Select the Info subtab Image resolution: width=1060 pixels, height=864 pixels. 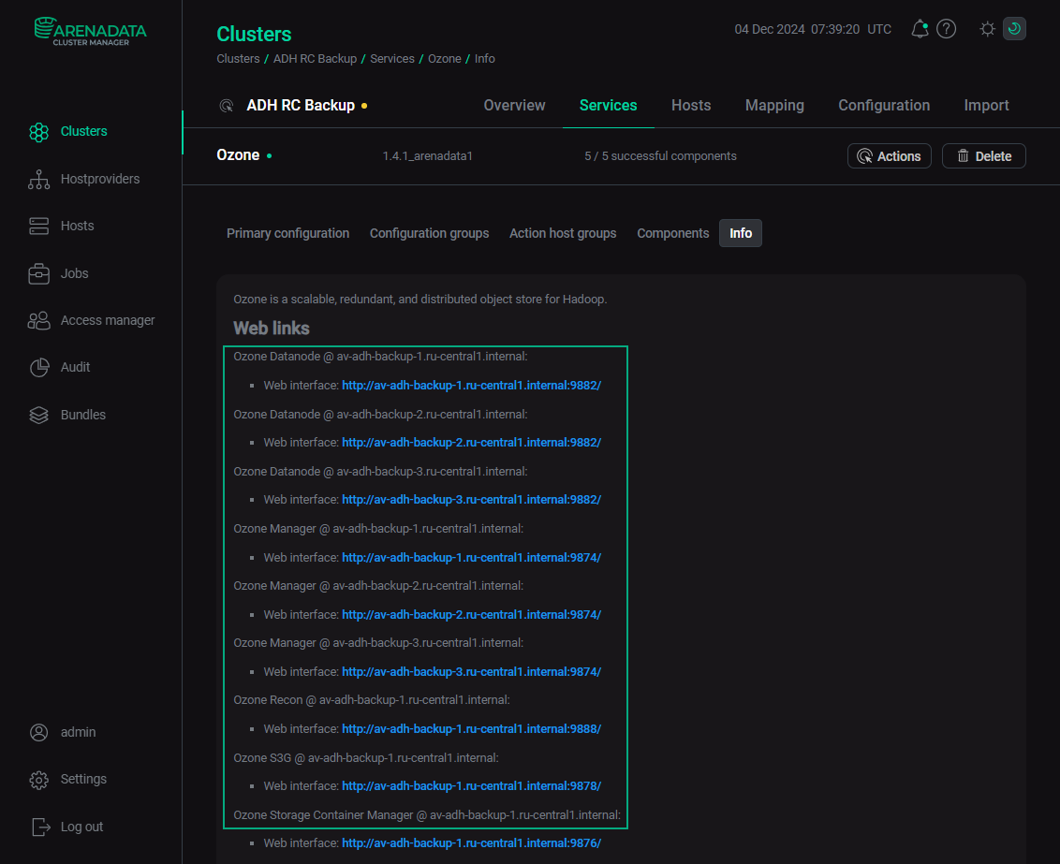[741, 233]
